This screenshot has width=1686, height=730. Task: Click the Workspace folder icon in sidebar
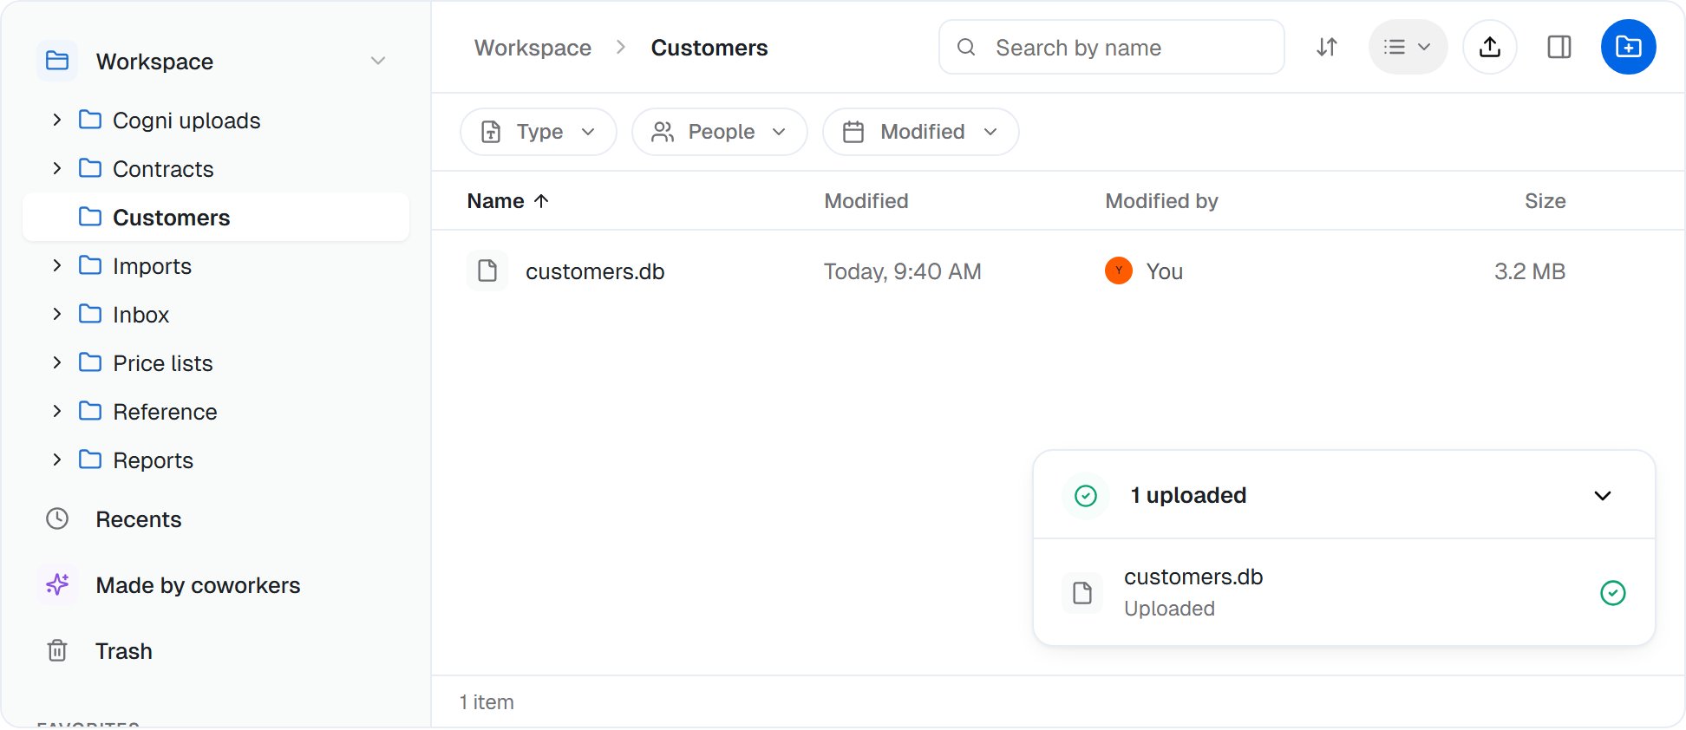[x=57, y=61]
